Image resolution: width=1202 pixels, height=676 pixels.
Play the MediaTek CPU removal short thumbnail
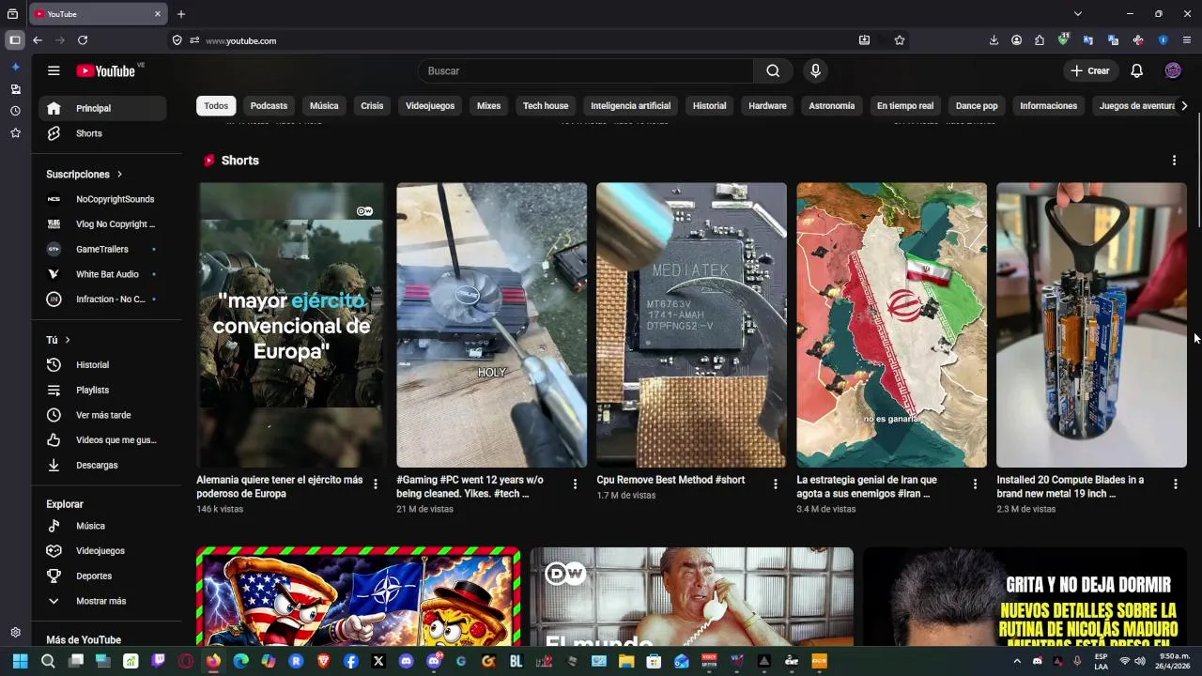coord(691,325)
